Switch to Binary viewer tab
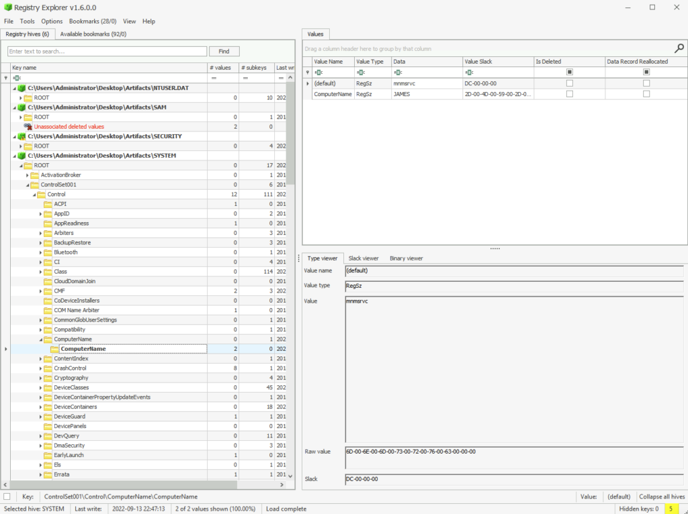688x514 pixels. 406,258
